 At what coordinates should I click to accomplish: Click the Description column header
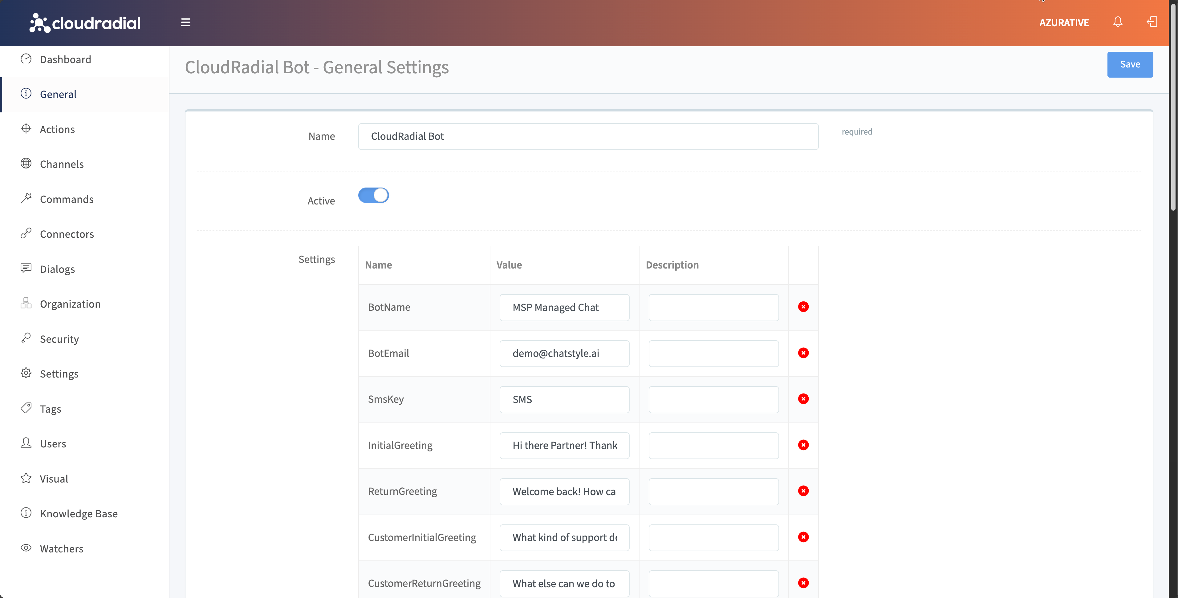(x=672, y=265)
